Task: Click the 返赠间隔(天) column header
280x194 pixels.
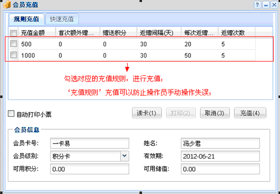Action: click(x=159, y=33)
